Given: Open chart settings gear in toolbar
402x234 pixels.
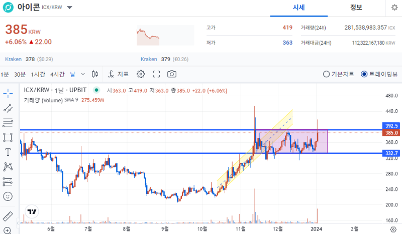Looking at the screenshot, I should 141,74.
